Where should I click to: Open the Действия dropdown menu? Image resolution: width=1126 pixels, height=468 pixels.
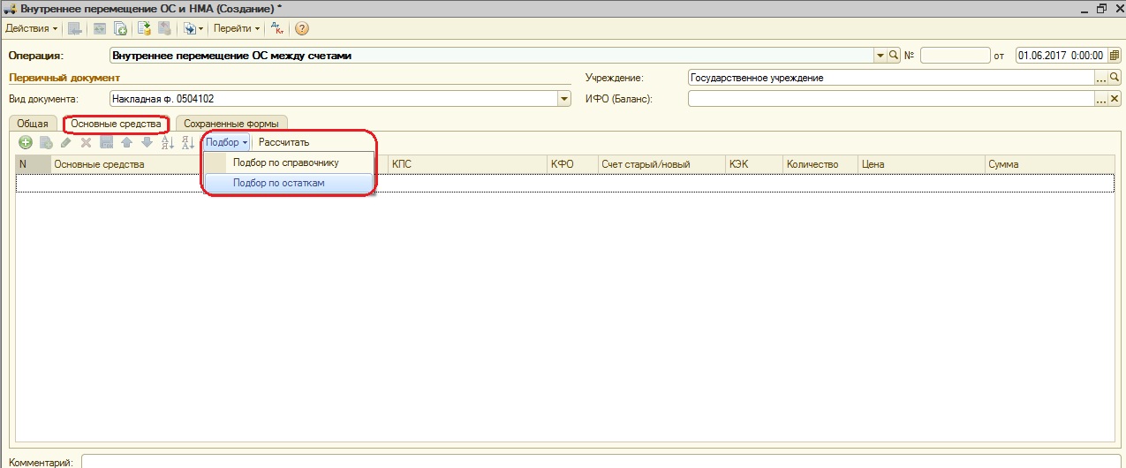coord(31,28)
